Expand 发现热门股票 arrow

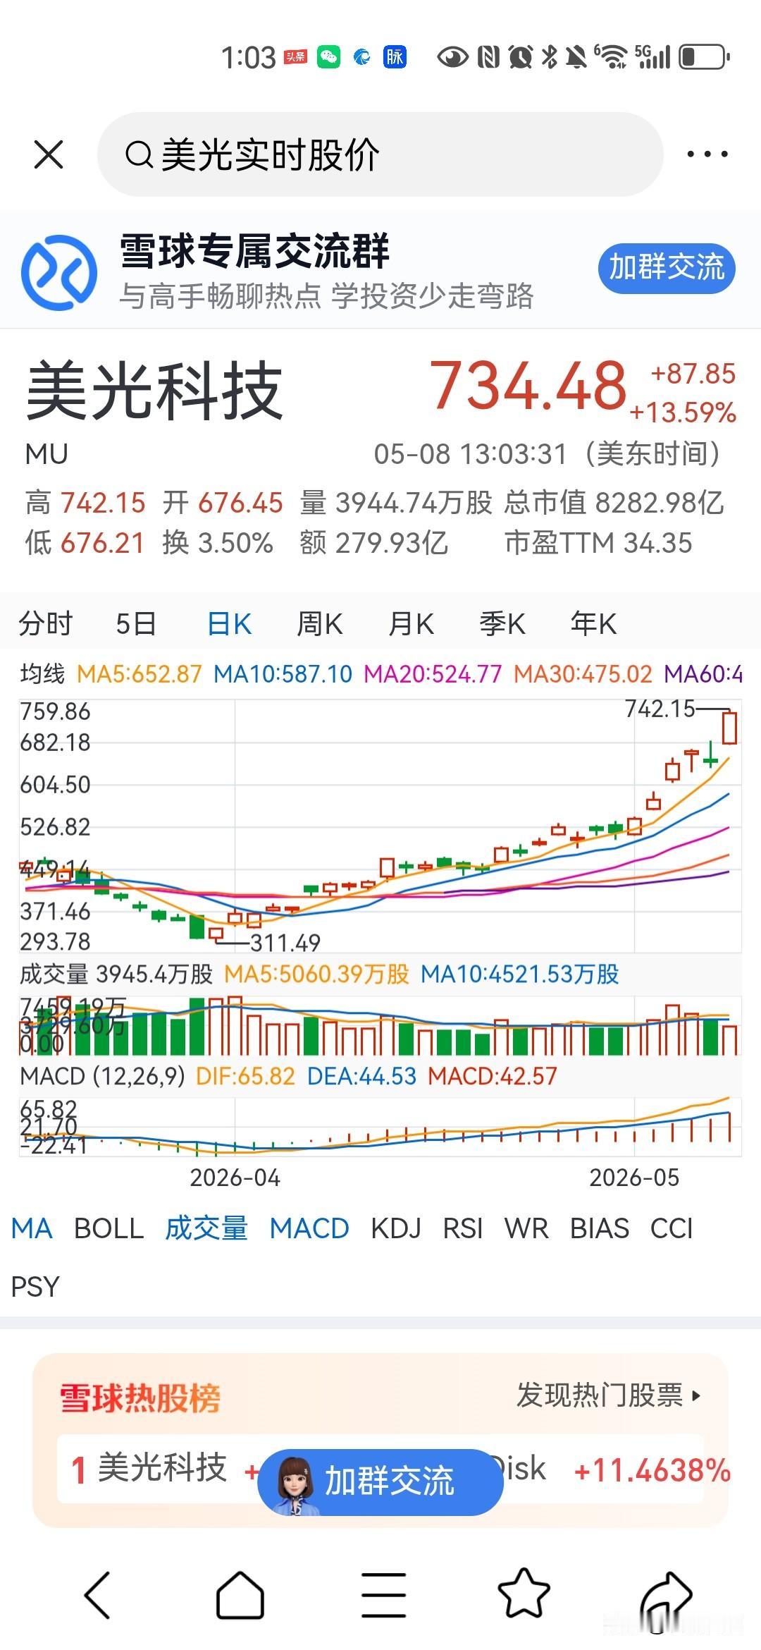pyautogui.click(x=697, y=1395)
